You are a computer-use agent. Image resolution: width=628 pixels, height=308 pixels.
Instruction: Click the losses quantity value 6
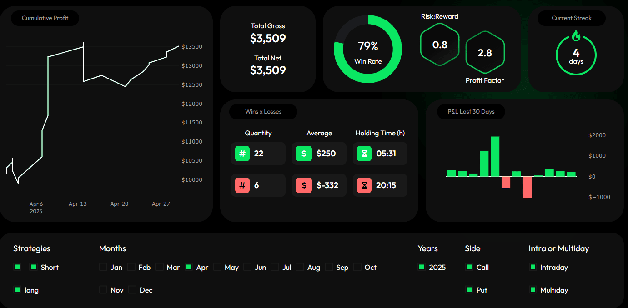256,185
